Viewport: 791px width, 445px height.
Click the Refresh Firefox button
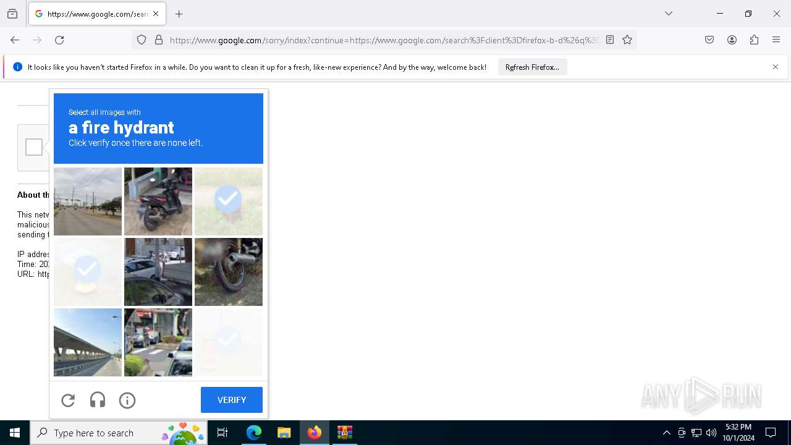point(532,67)
